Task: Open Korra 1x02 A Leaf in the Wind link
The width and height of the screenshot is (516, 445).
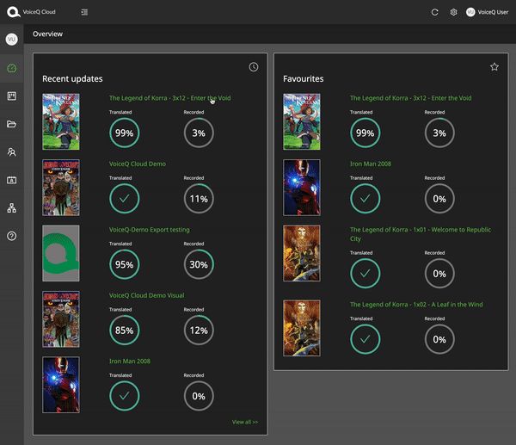Action: (x=416, y=305)
